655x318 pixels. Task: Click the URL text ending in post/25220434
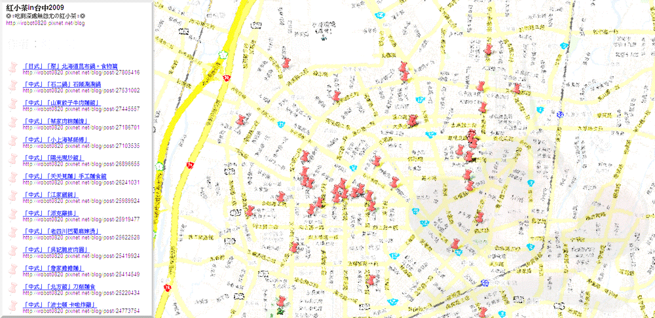pos(81,293)
